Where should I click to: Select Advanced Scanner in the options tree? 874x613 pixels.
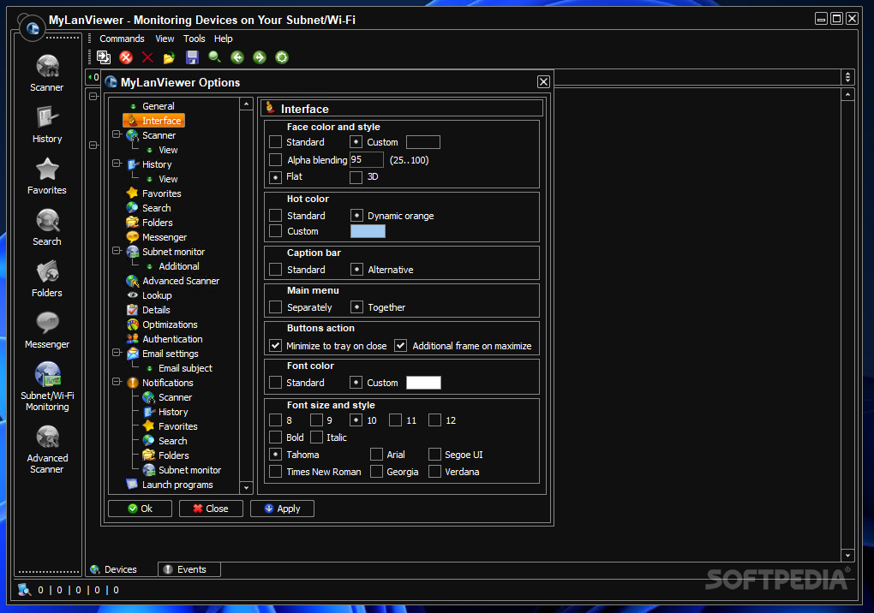click(181, 281)
